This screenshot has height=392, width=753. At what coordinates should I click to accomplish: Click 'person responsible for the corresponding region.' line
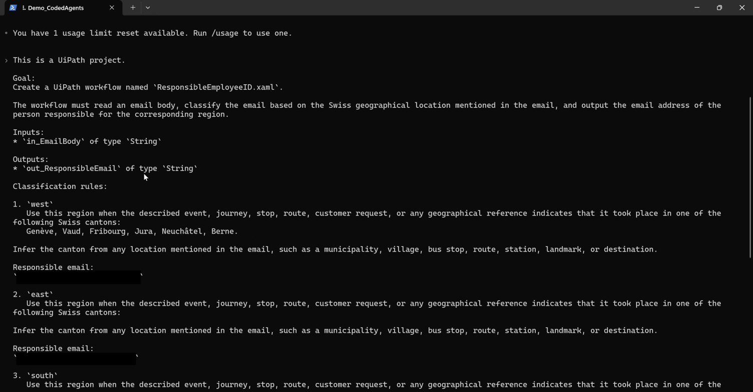(121, 114)
